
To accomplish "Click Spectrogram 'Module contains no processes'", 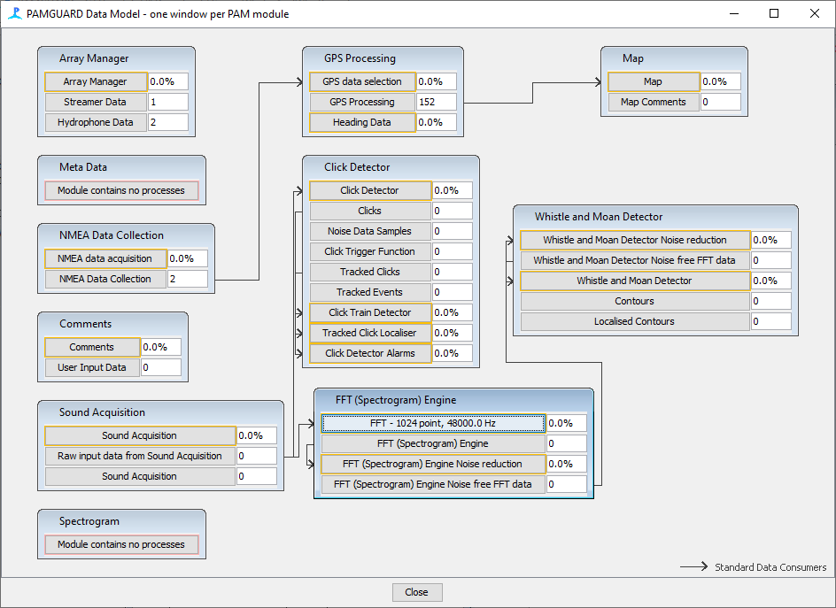I will point(121,544).
